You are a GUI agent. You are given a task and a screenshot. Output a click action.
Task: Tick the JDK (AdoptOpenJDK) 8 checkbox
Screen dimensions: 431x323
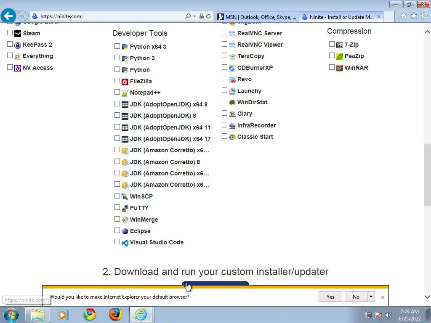click(117, 115)
